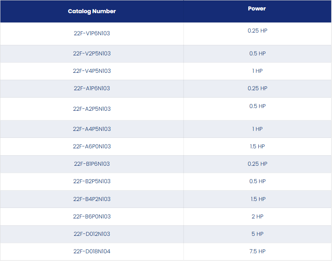
Task: Select catalog number 22F-V4P5N103
Action: point(92,71)
